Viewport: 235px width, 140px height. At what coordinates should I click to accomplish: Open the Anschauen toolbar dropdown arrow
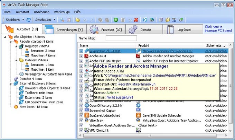tap(54, 20)
